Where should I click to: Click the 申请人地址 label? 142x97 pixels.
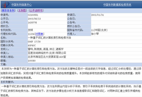(7, 57)
